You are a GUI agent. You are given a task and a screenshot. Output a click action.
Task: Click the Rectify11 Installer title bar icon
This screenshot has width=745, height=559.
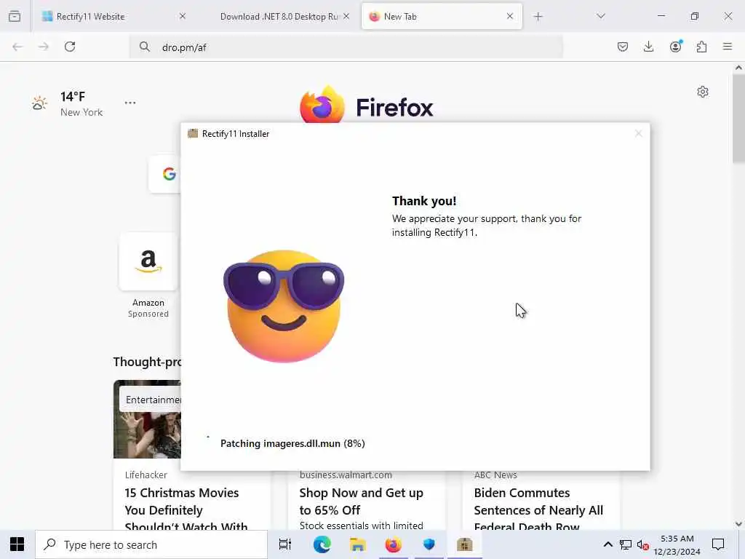pos(192,134)
